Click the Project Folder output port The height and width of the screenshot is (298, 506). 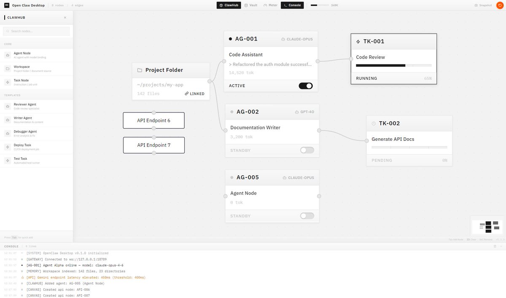point(210,81)
